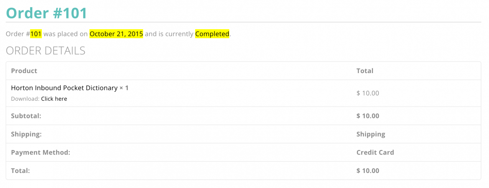Click the ORDER DETAILS section heading
Screen dimensions: 489x188
46,51
